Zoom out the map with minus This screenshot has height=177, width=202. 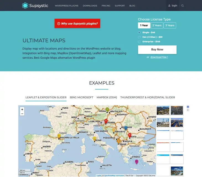pyautogui.click(x=22, y=114)
